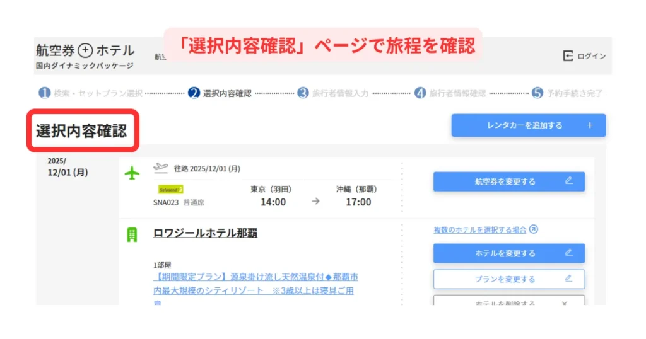This screenshot has height=339, width=646.
Task: Click the pencil icon on ホテルを変更する
Action: (x=568, y=253)
